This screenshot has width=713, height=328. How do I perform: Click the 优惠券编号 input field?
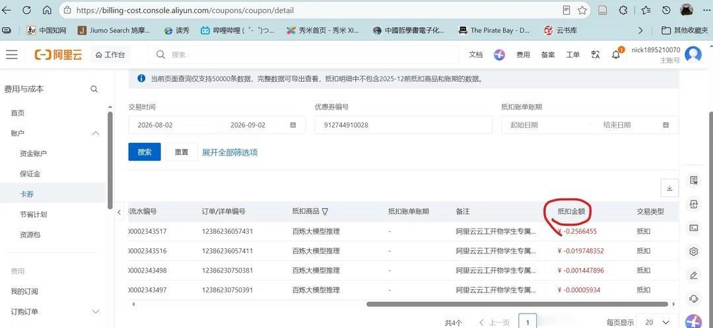click(x=403, y=124)
